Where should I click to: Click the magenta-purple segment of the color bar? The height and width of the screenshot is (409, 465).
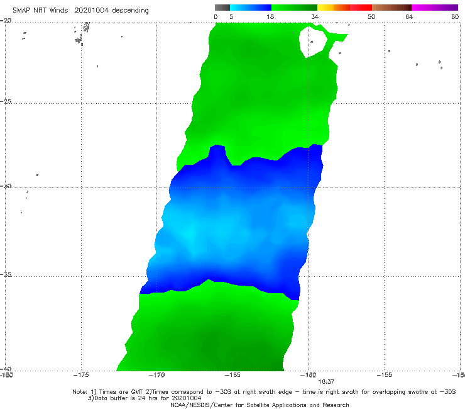click(x=435, y=8)
